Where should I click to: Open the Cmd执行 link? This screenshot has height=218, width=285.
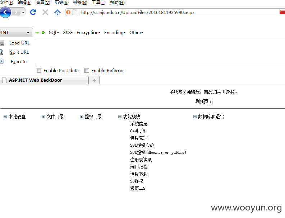(138, 131)
